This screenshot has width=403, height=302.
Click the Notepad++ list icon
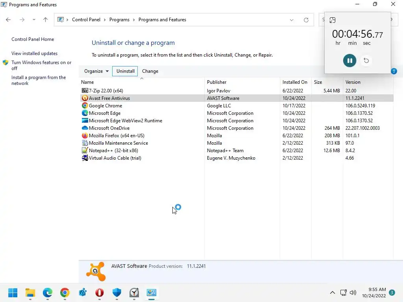click(85, 150)
